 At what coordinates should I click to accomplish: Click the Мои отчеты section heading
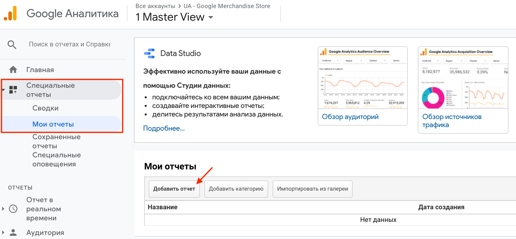pos(170,166)
